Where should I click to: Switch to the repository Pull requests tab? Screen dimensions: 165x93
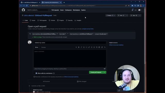pos(42,20)
